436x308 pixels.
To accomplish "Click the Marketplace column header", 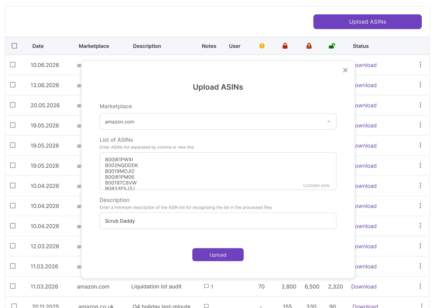I will [94, 46].
